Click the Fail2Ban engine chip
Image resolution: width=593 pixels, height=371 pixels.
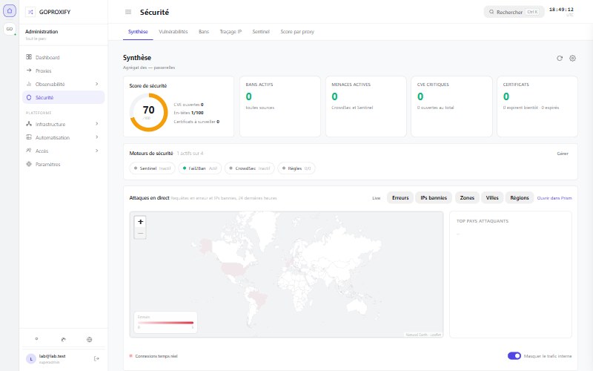pyautogui.click(x=199, y=168)
